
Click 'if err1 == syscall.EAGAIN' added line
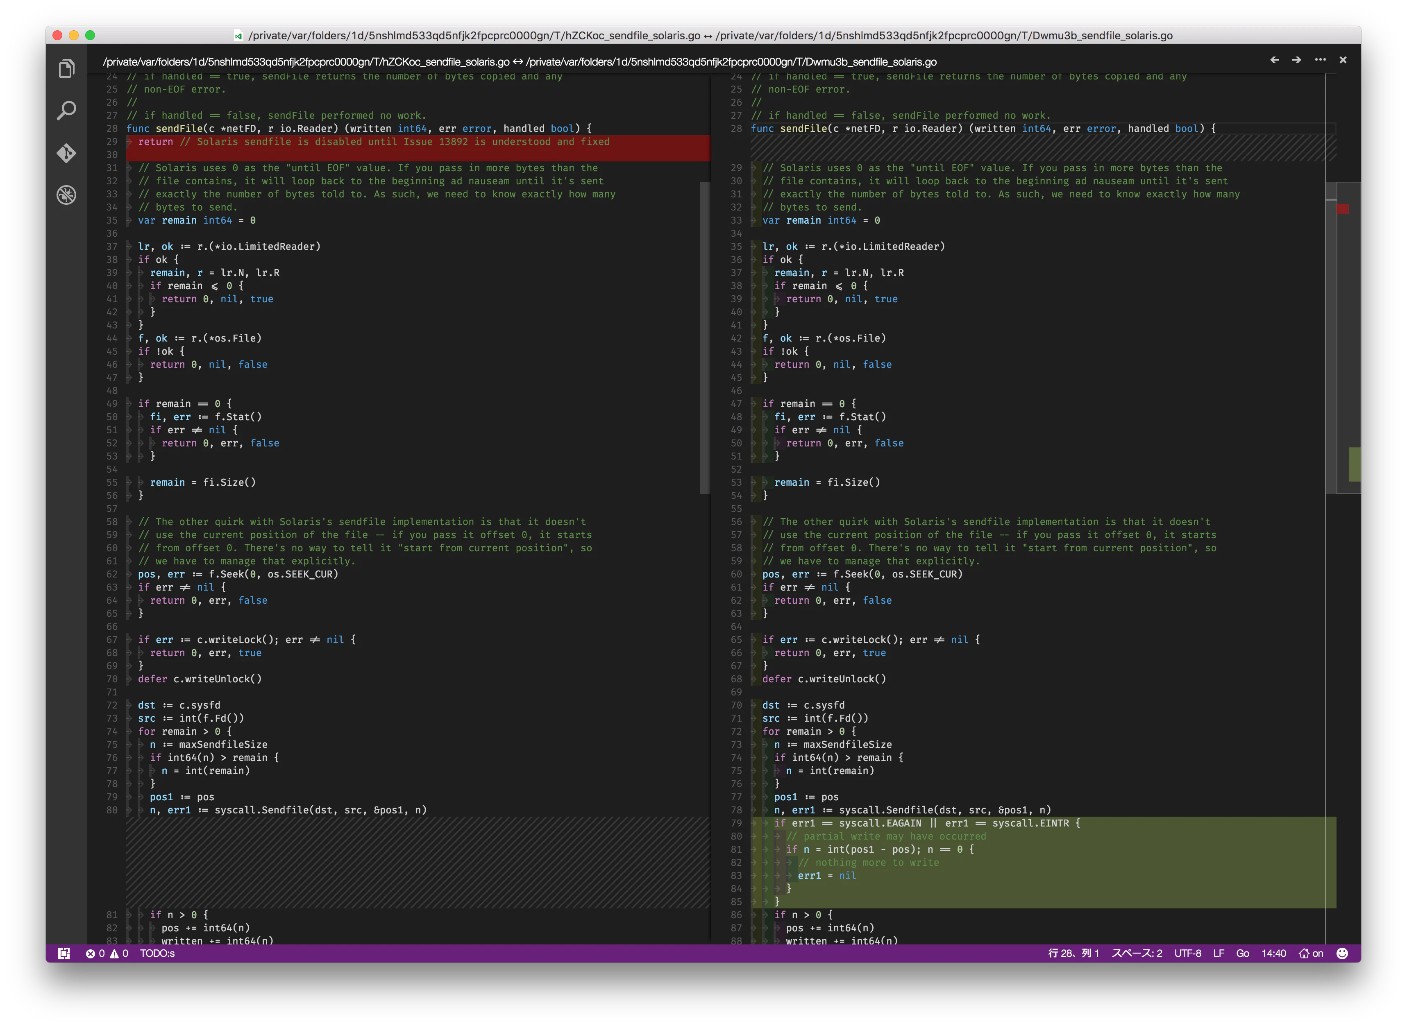pos(927,823)
